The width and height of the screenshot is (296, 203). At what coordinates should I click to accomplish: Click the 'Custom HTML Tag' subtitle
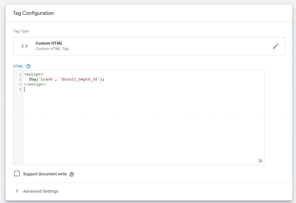52,49
